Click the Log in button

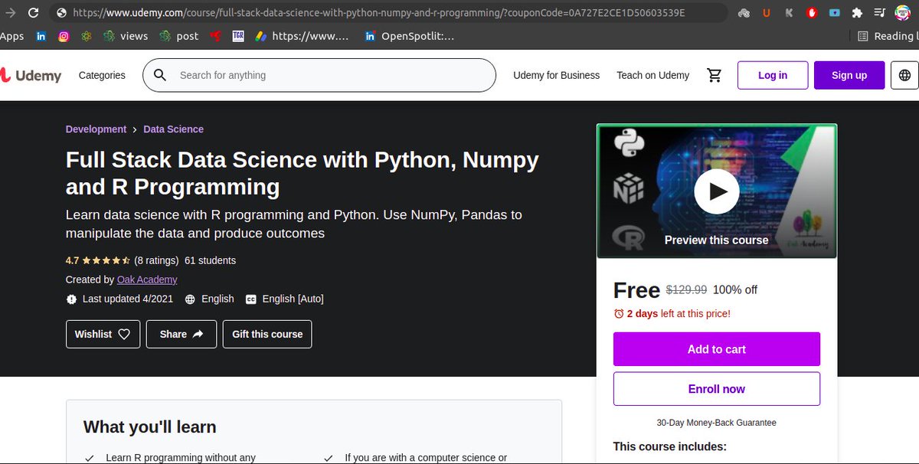(x=773, y=75)
